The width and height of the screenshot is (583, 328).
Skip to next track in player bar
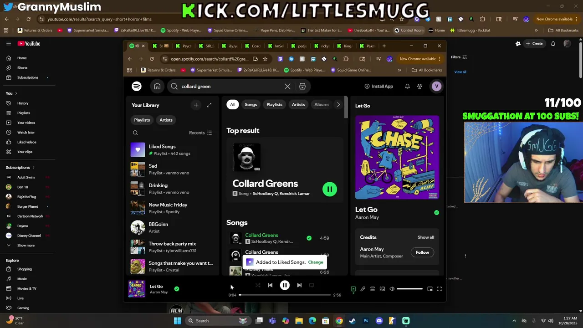click(x=299, y=285)
